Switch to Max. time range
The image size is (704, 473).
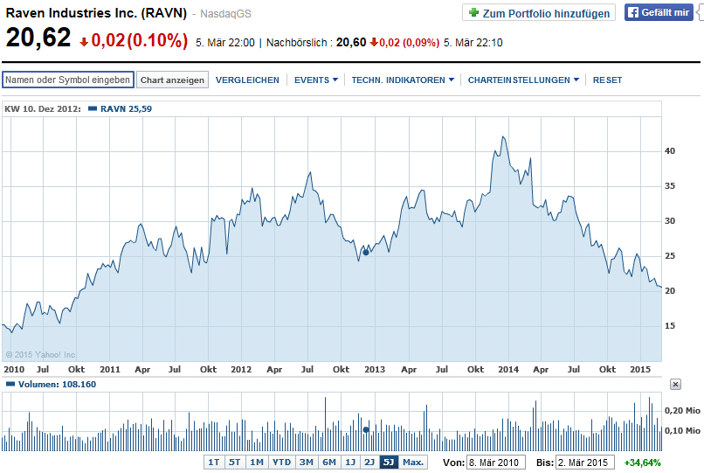412,463
